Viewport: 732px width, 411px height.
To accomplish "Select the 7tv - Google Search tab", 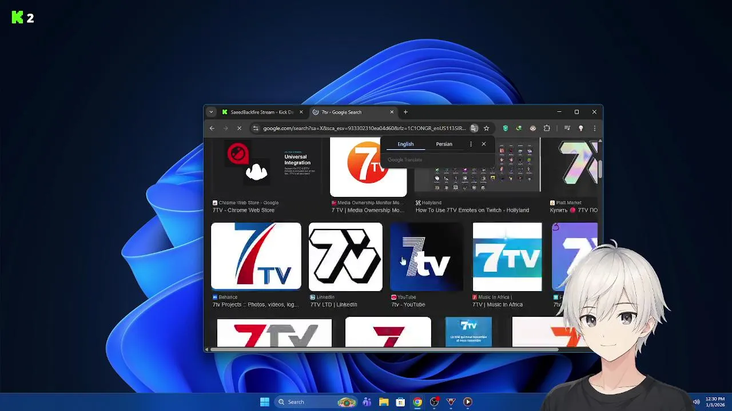I will pos(353,112).
